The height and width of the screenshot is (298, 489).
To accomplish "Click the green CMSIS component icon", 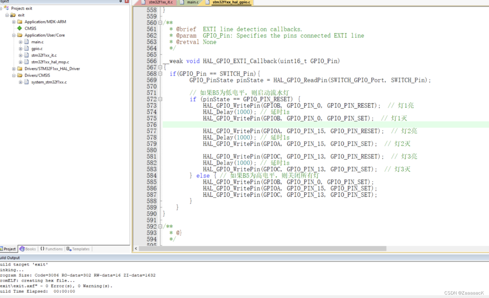I will [x=20, y=28].
